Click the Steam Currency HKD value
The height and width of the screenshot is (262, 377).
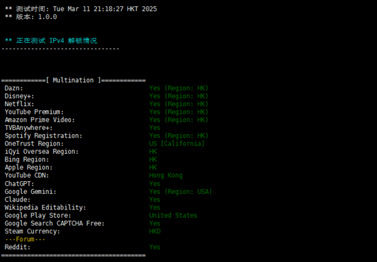tap(155, 231)
